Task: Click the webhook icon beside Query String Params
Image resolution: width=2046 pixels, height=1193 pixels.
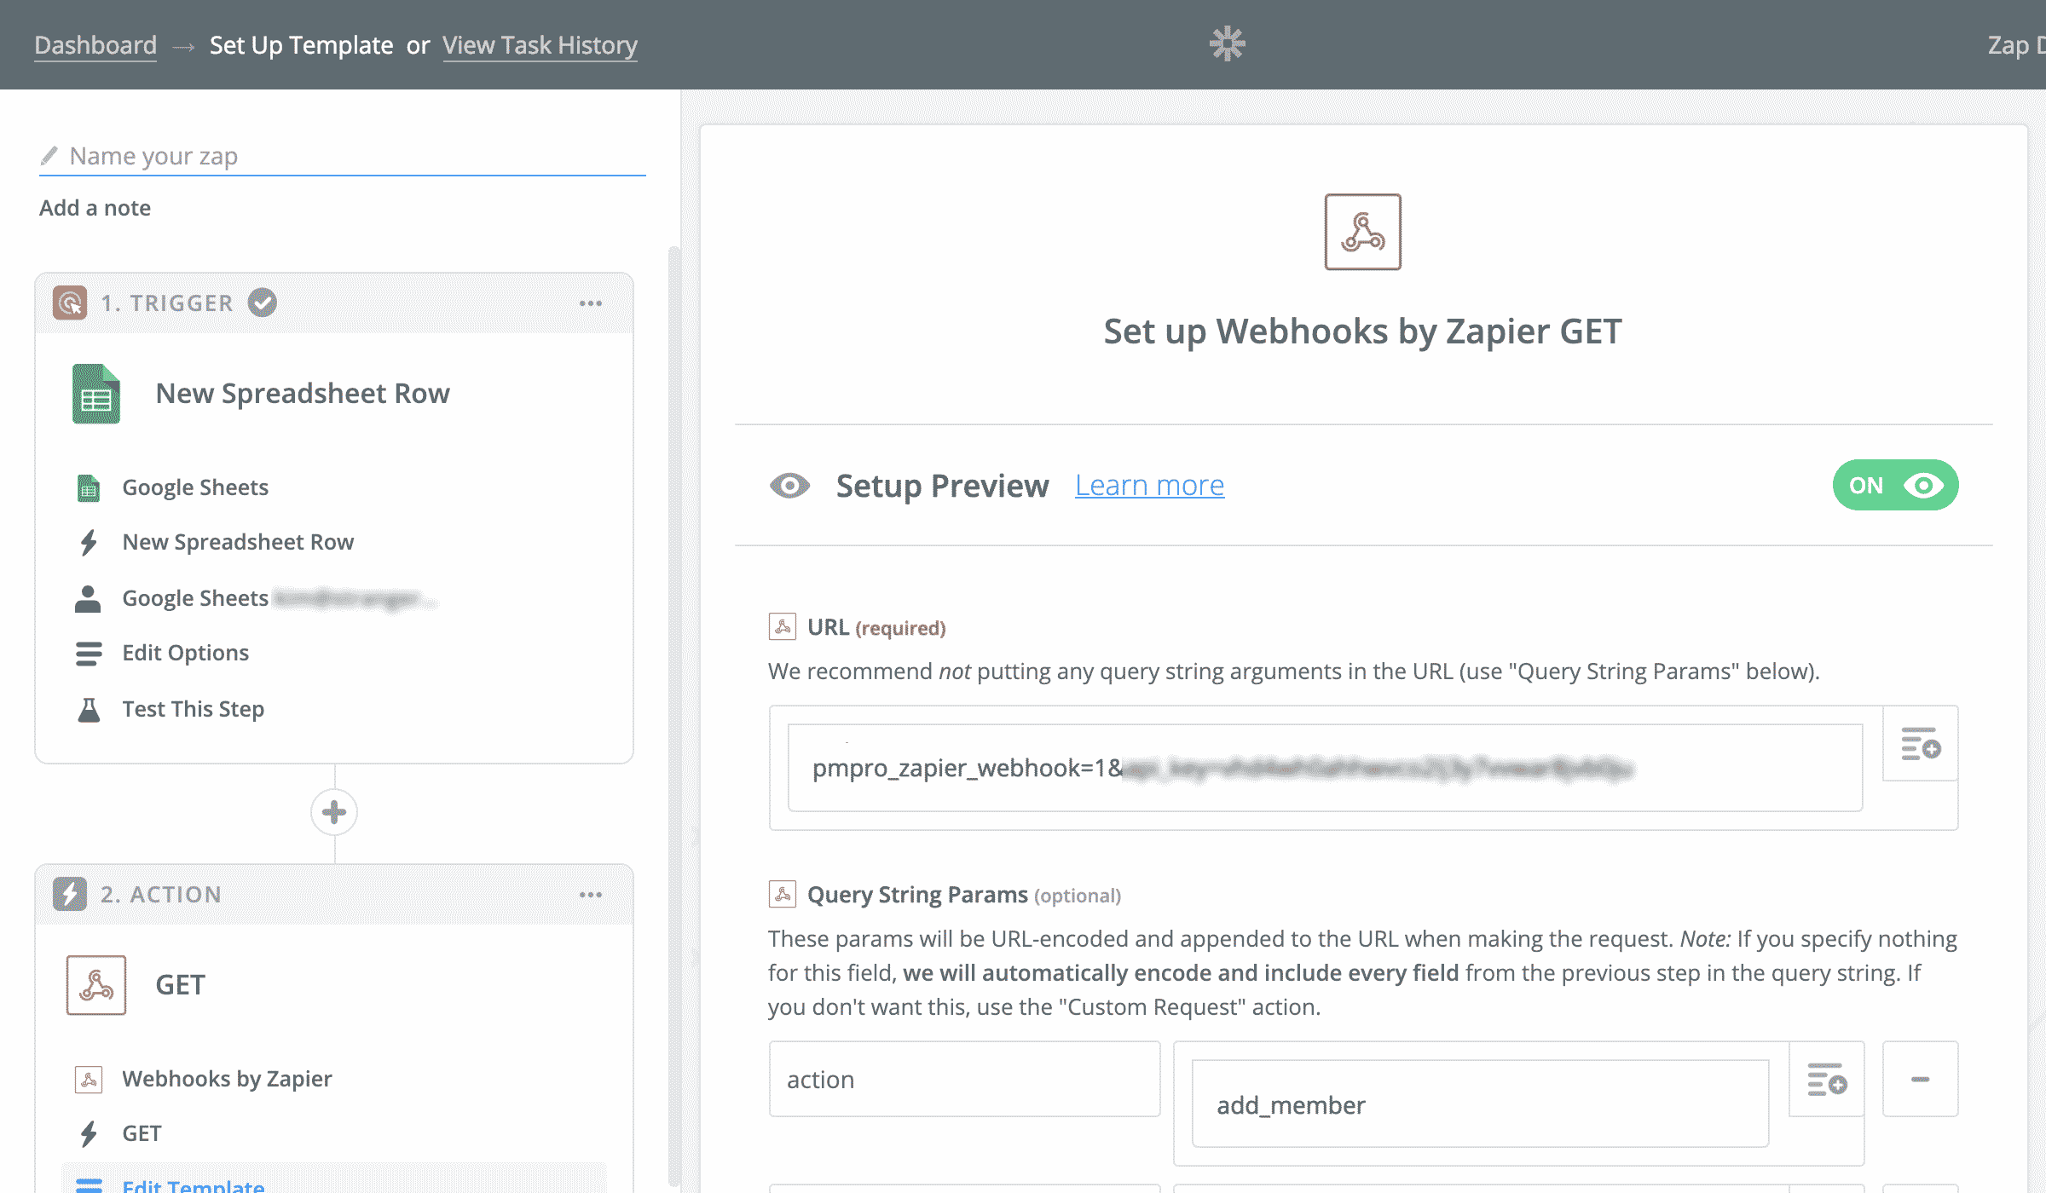Action: (783, 894)
